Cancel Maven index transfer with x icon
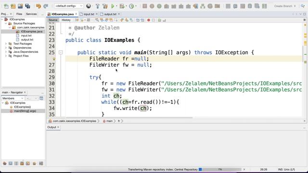 pyautogui.click(x=244, y=169)
